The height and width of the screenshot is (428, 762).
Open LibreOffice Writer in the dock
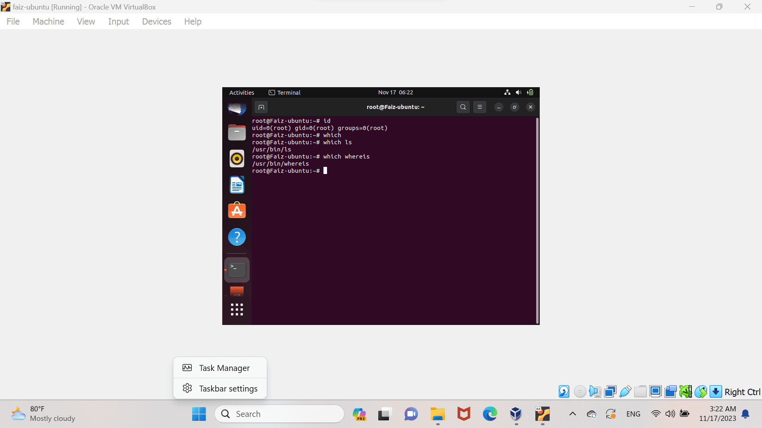tap(237, 185)
